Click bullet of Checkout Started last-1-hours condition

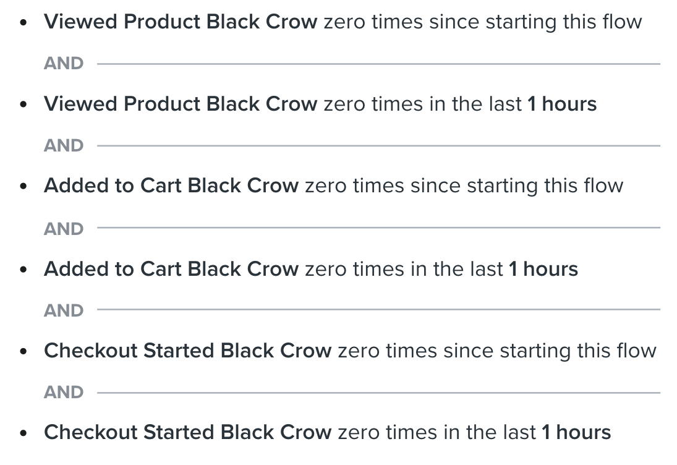23,433
